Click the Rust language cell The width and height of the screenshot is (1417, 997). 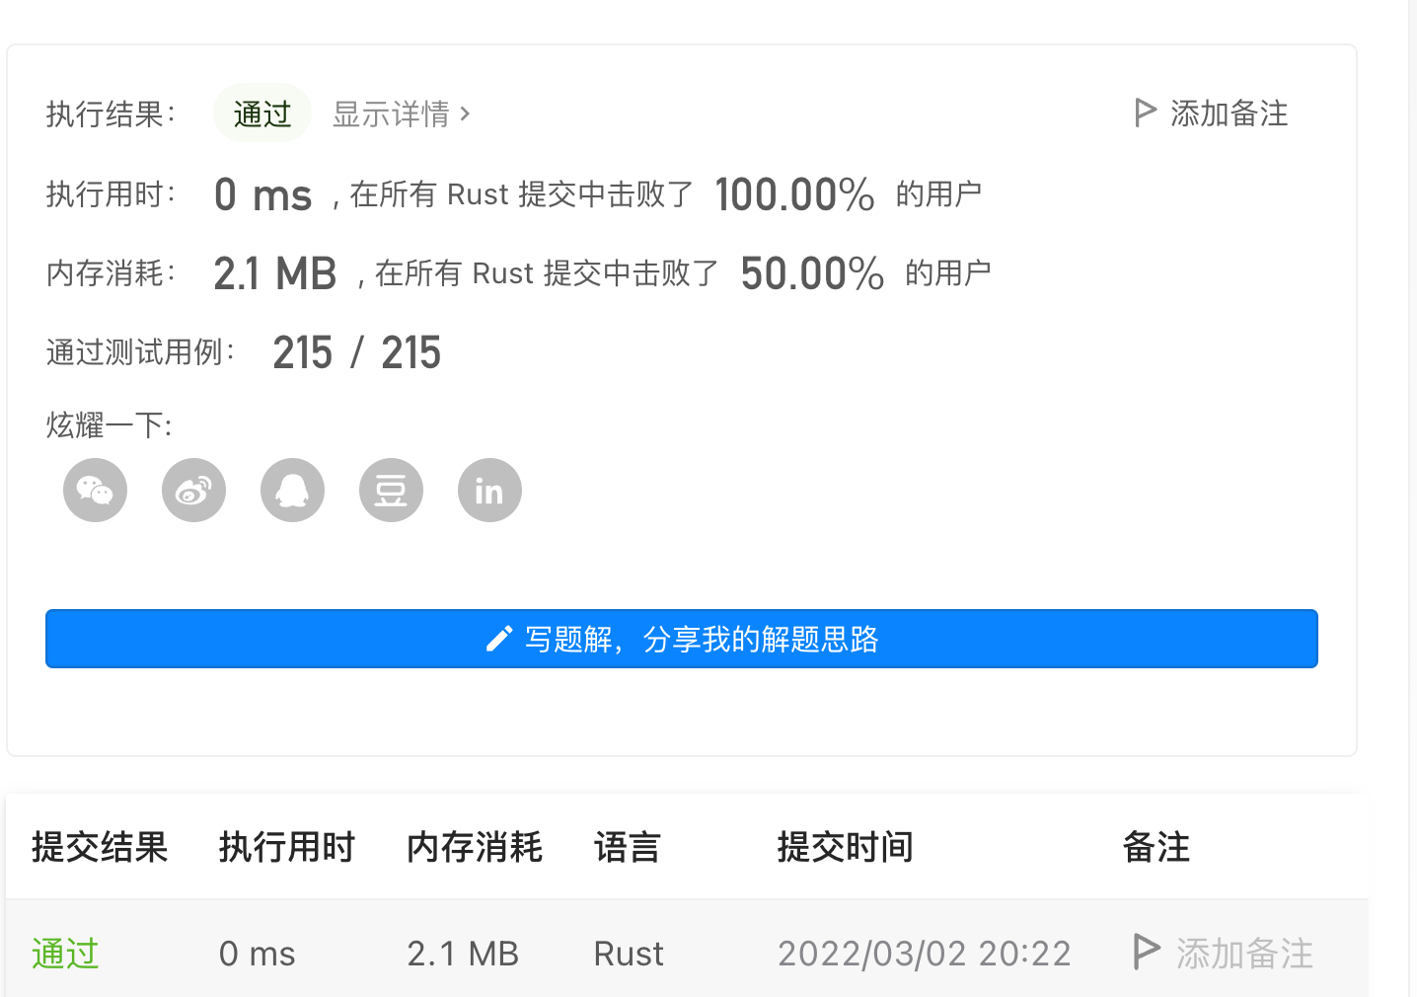629,954
